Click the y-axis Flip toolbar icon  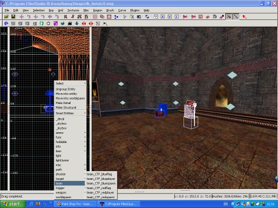click(36, 17)
